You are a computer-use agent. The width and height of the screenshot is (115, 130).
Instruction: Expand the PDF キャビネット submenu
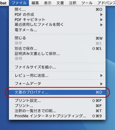(57, 20)
